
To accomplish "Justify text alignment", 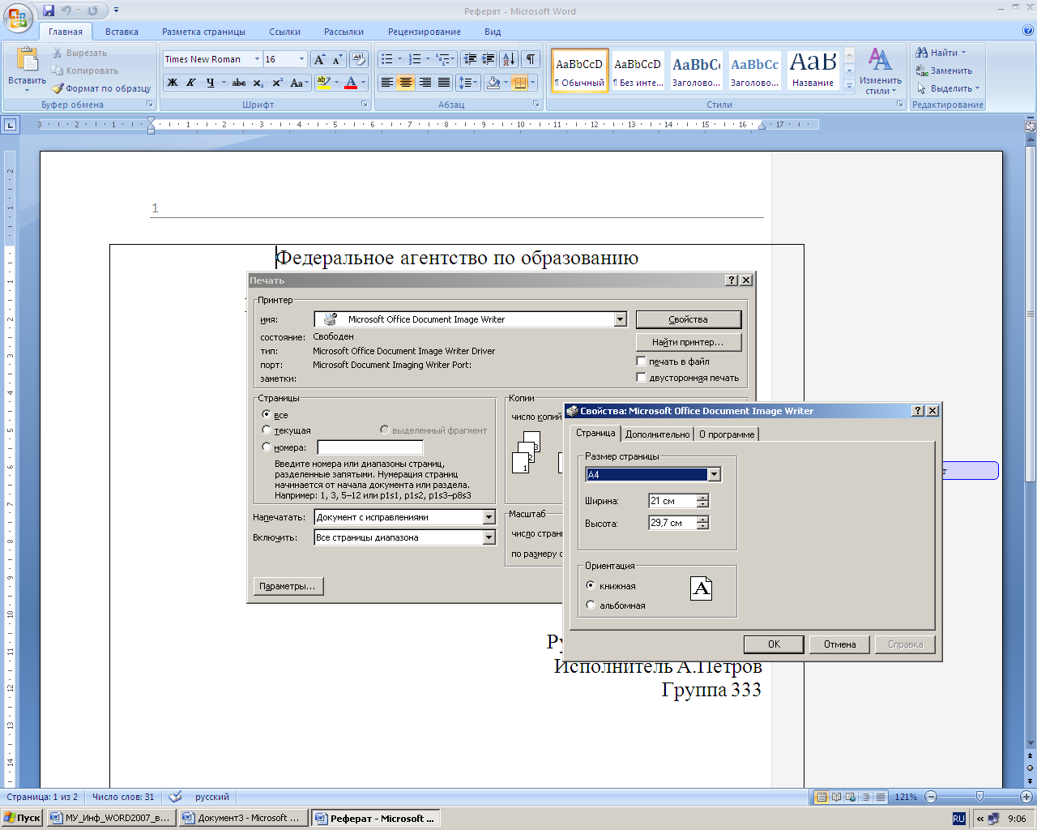I will point(444,83).
